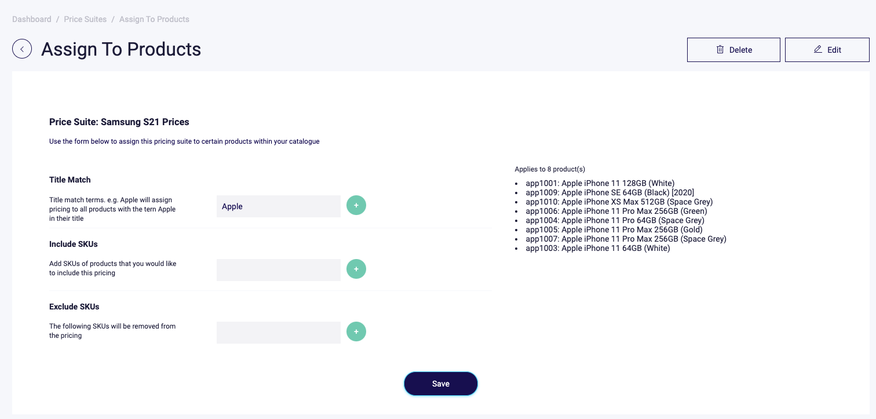
Task: Focus the Title Match input containing Apple
Action: click(x=279, y=206)
